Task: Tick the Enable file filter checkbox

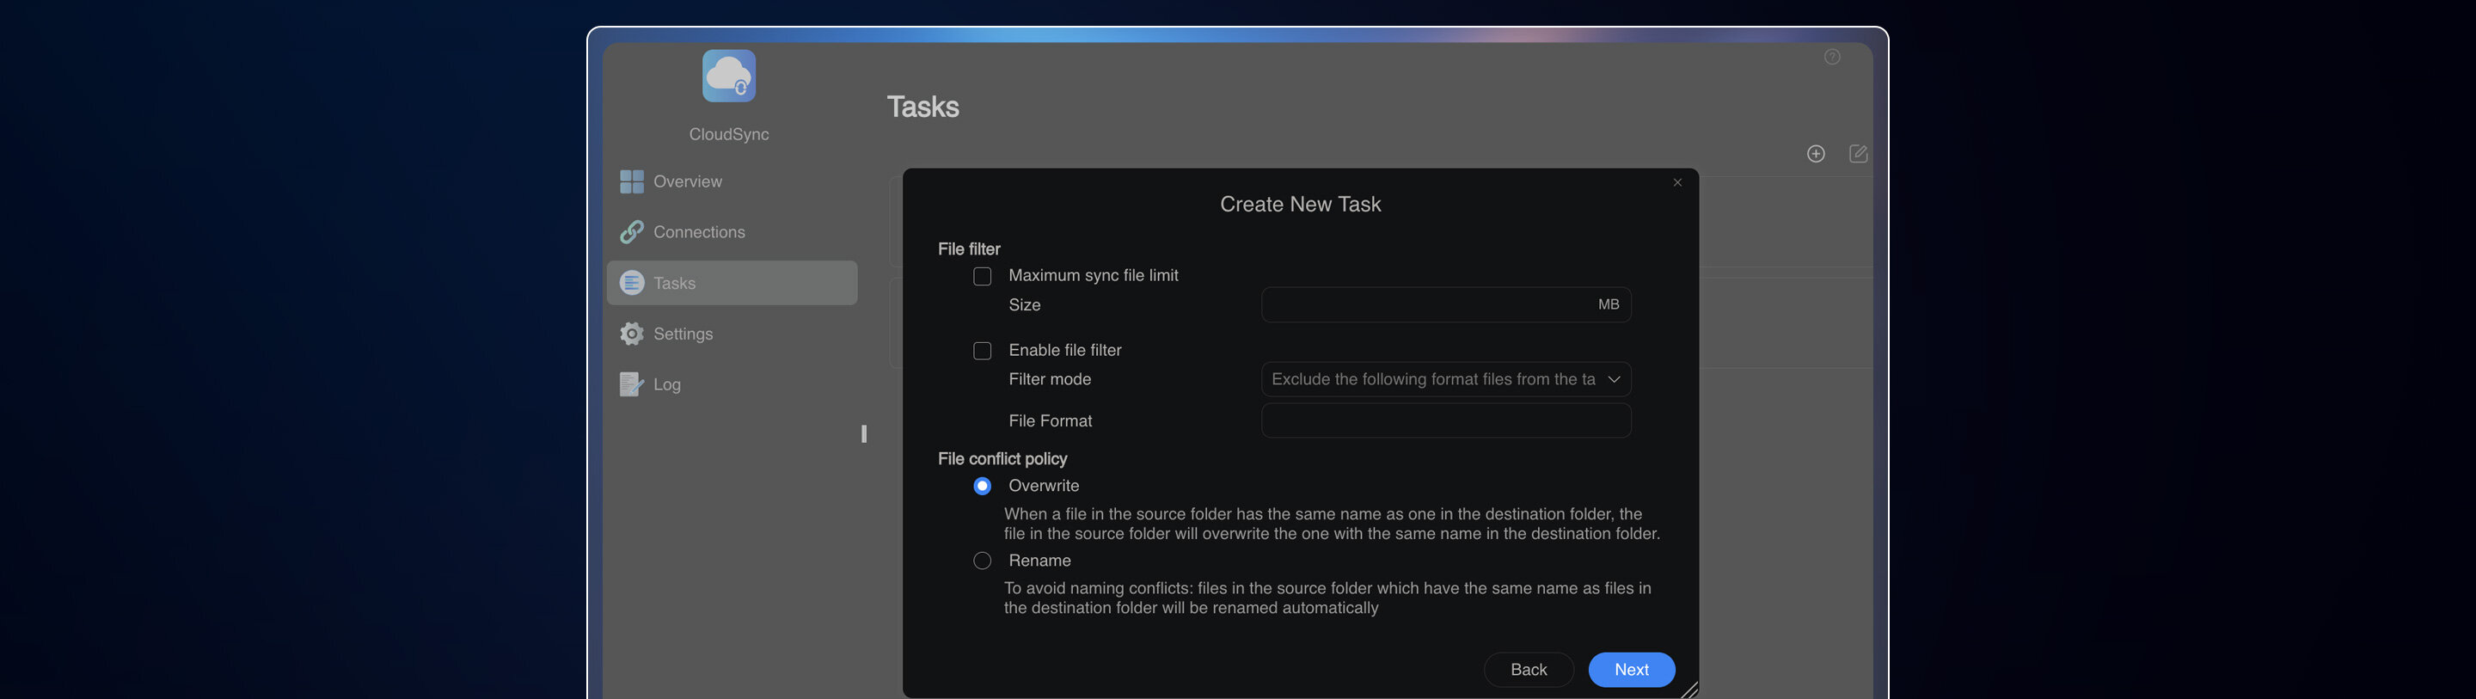Action: click(x=983, y=351)
